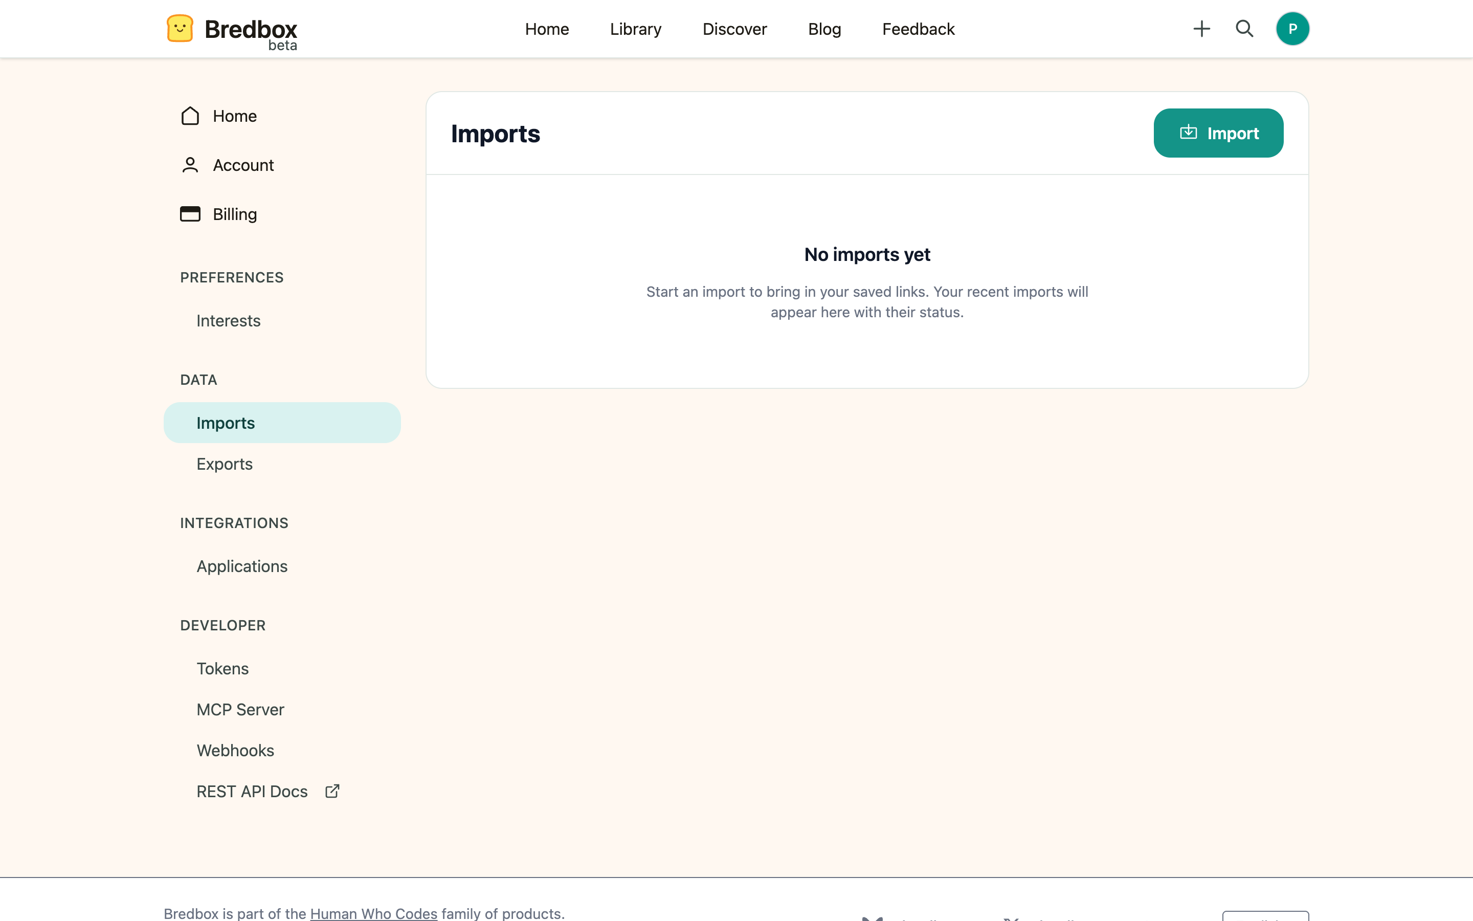This screenshot has width=1473, height=921.
Task: Open Feedback in top navigation
Action: click(x=918, y=29)
